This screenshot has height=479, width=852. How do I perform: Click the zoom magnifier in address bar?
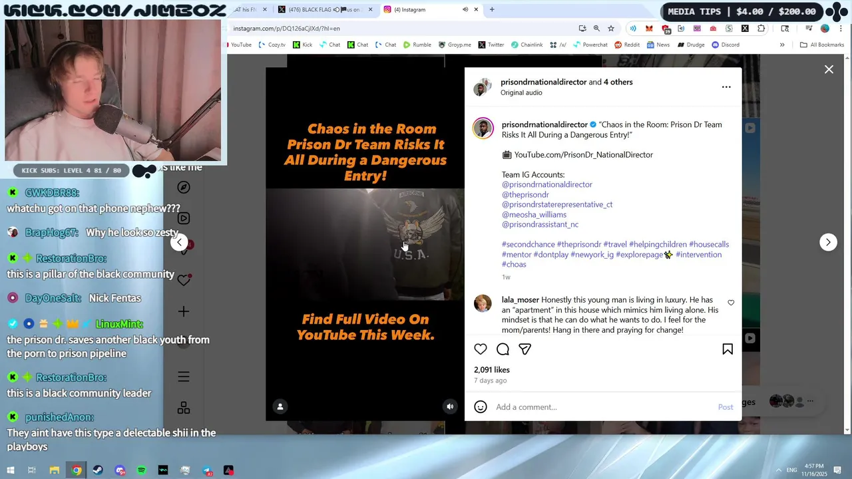(596, 29)
